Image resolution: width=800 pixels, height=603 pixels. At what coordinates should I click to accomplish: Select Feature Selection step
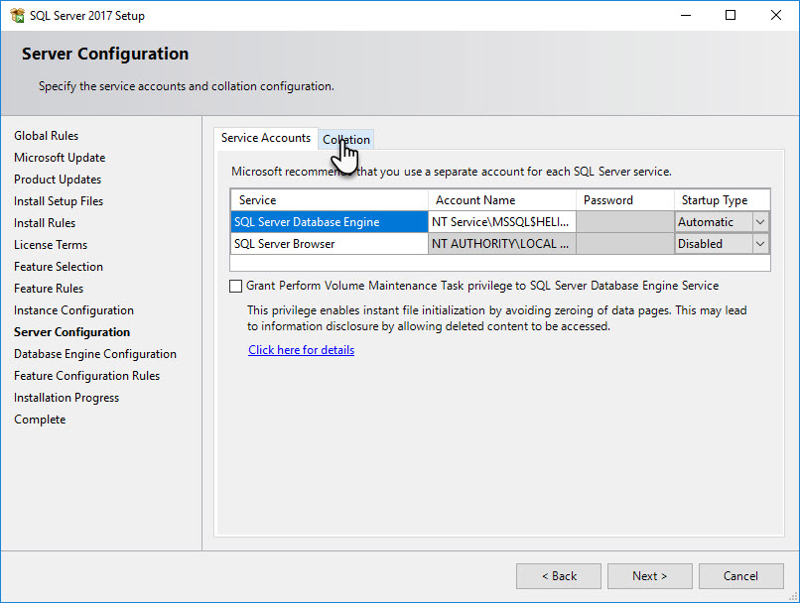tap(59, 267)
